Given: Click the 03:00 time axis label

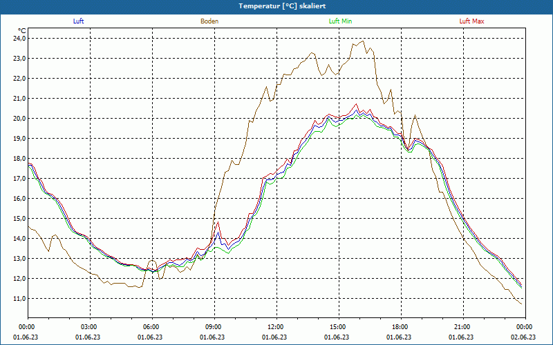Looking at the screenshot, I should [x=90, y=326].
